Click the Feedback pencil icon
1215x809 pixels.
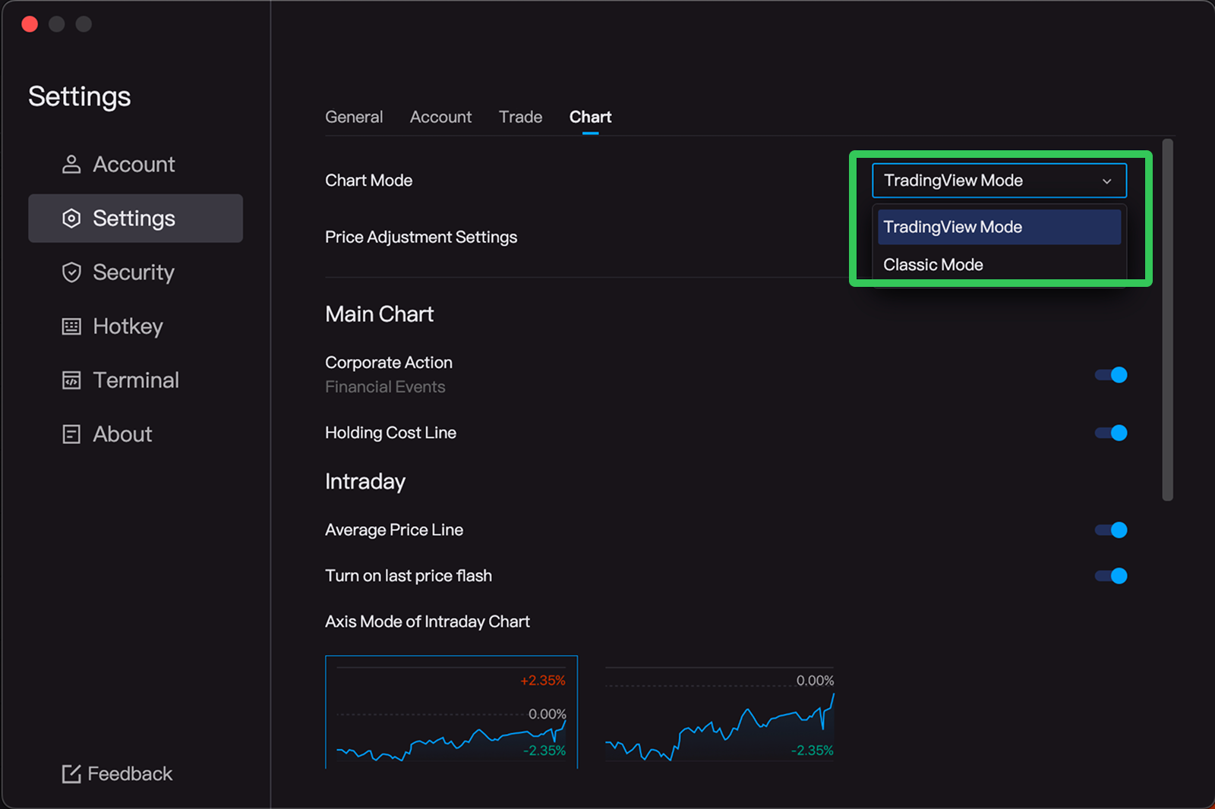click(71, 773)
